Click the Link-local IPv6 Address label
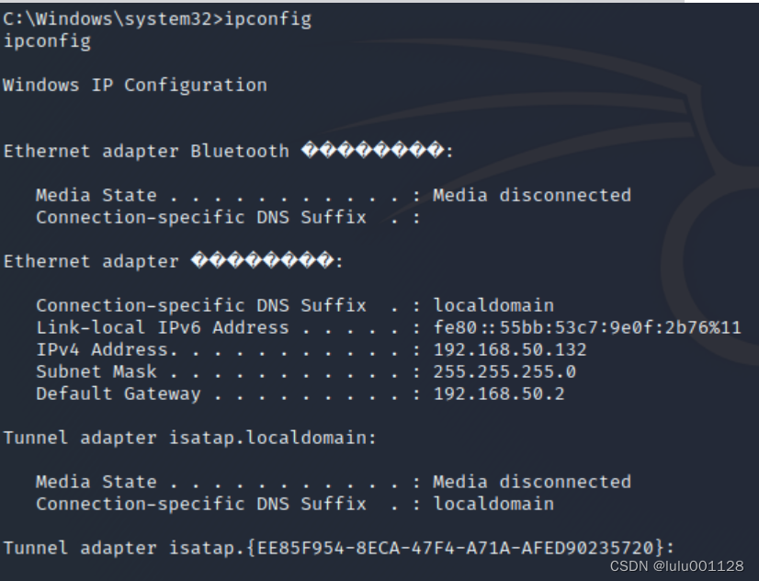The image size is (759, 581). [x=162, y=328]
